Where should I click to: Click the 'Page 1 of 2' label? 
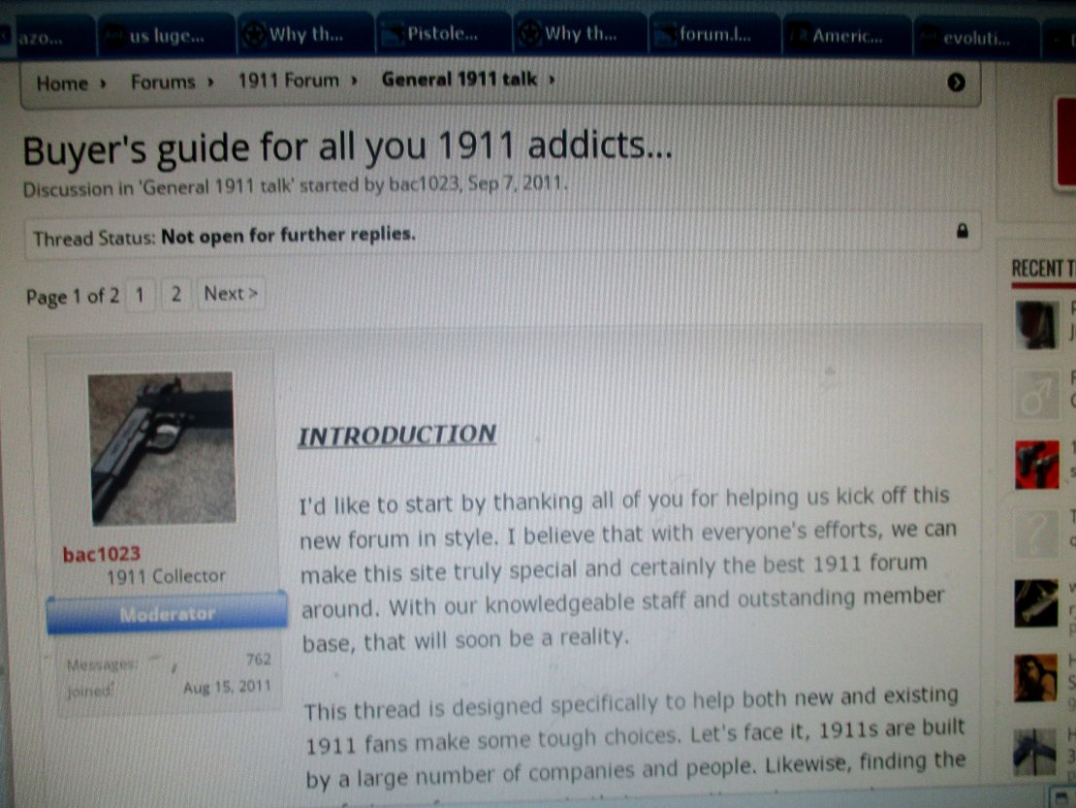pyautogui.click(x=73, y=297)
